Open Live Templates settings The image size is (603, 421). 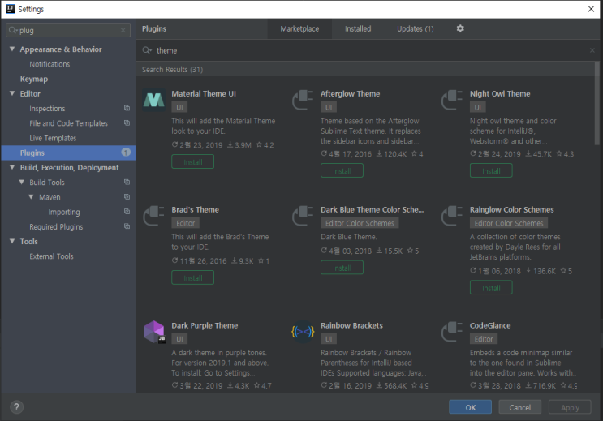[x=53, y=138]
